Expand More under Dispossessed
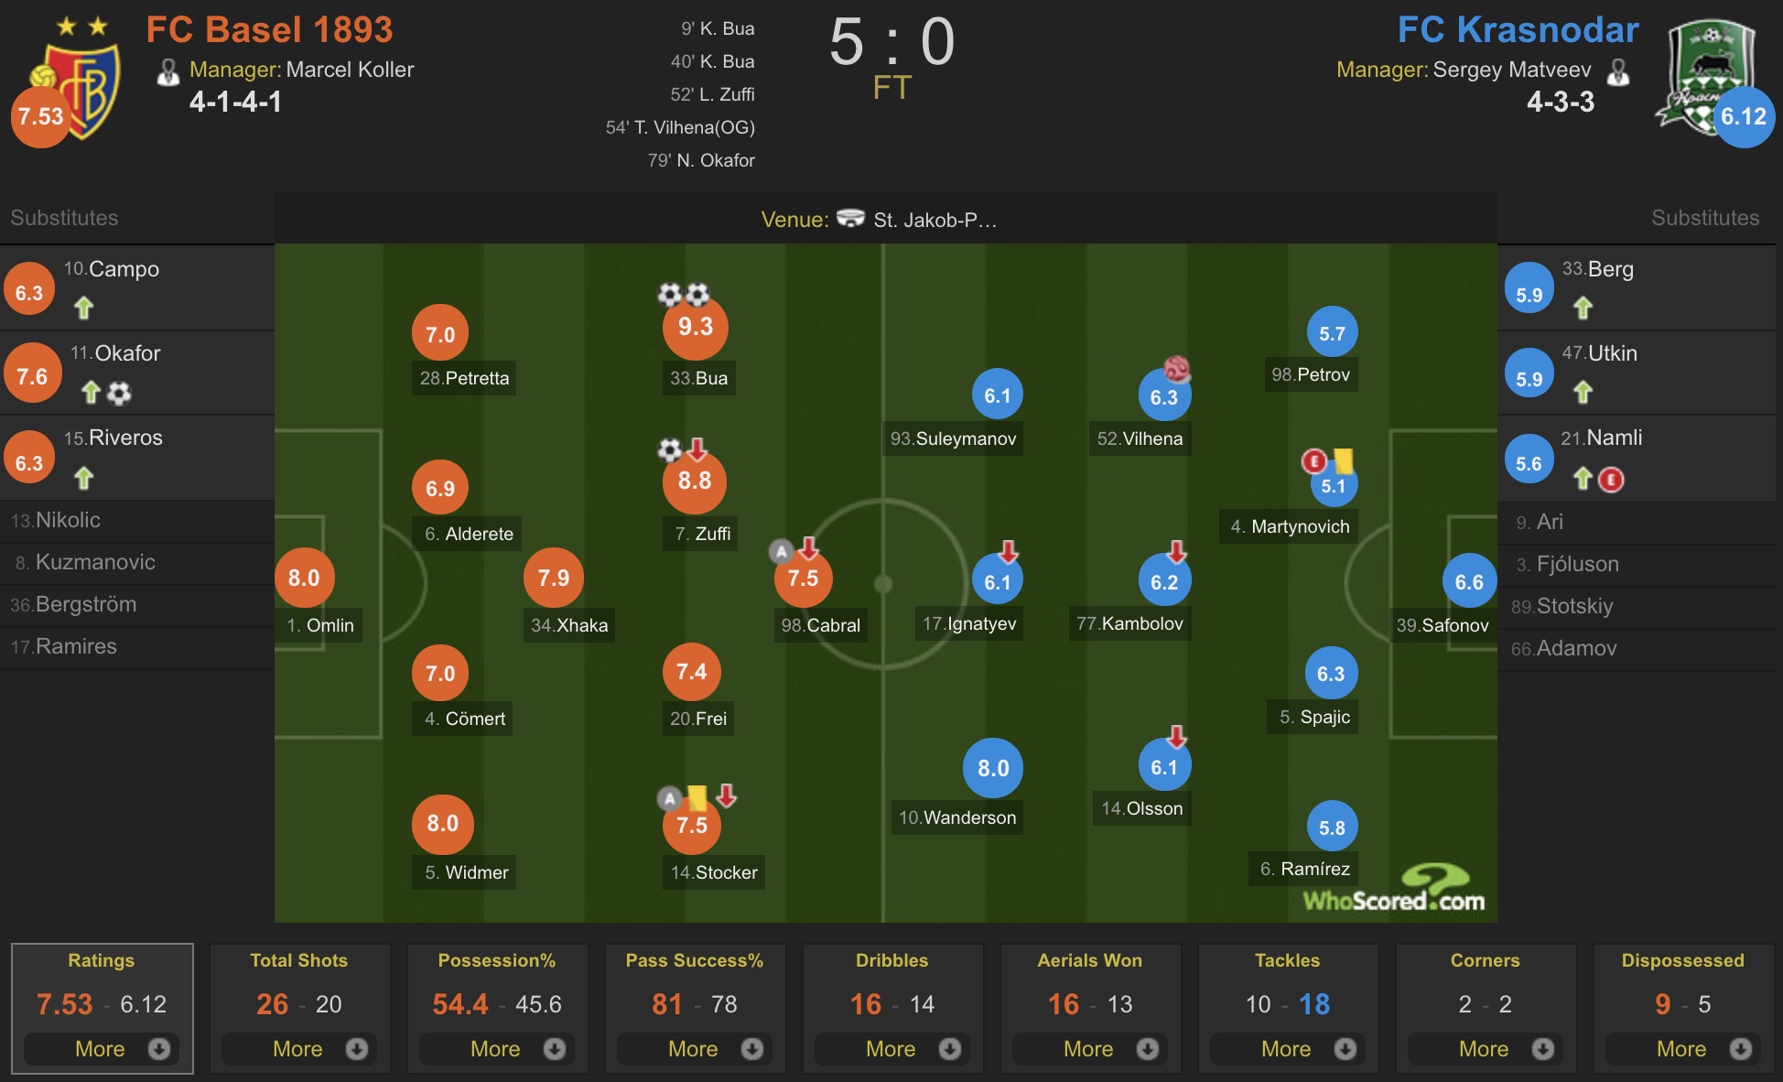Screen dimensions: 1783x1082 point(1682,1048)
